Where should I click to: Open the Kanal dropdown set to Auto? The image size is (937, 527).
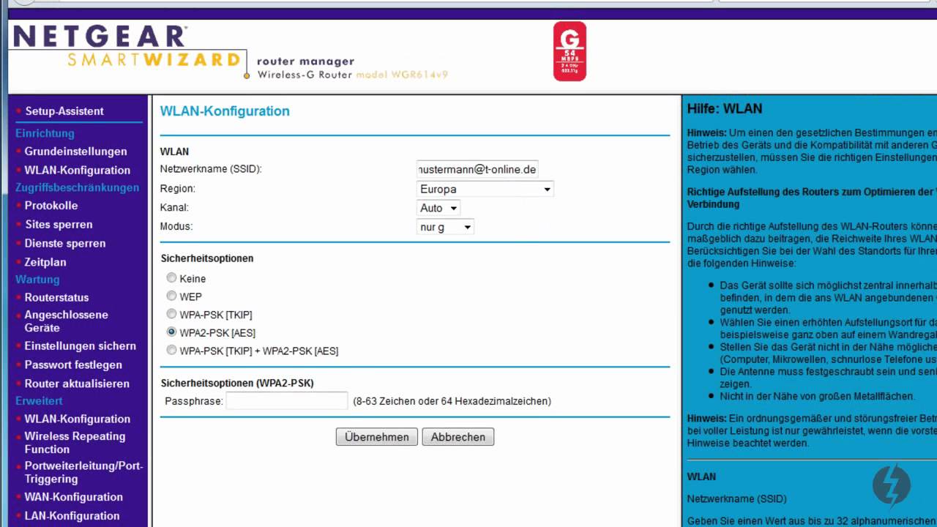coord(438,208)
